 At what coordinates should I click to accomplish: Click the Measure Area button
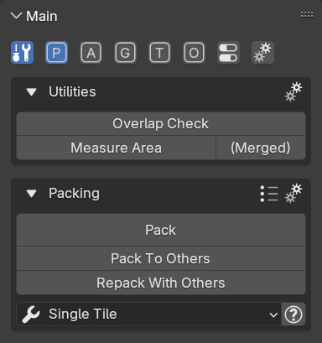(x=116, y=148)
